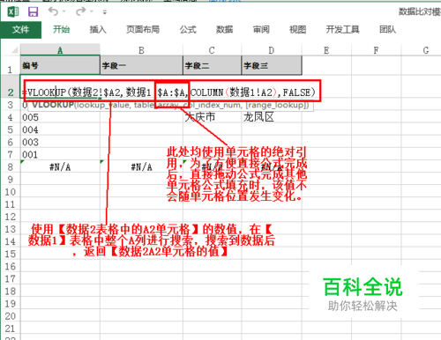Image resolution: width=441 pixels, height=340 pixels.
Task: Select column G header
Action: [422, 50]
